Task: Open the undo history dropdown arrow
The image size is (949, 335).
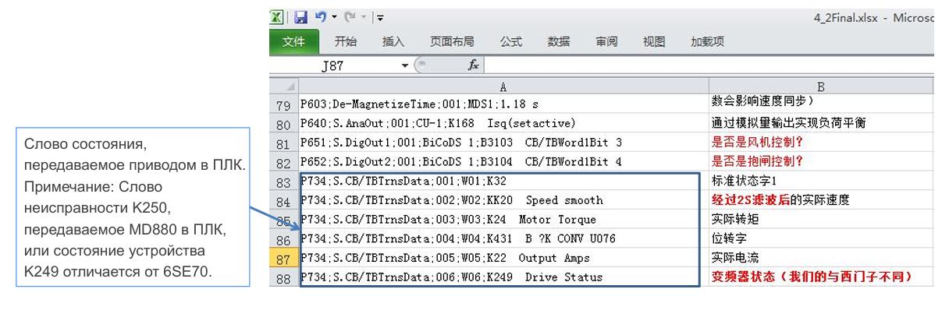Action: [x=334, y=17]
